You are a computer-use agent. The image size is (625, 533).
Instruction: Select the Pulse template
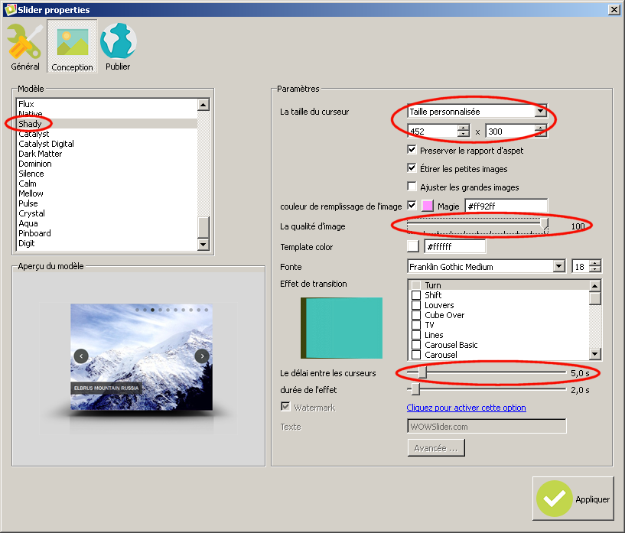[x=106, y=203]
